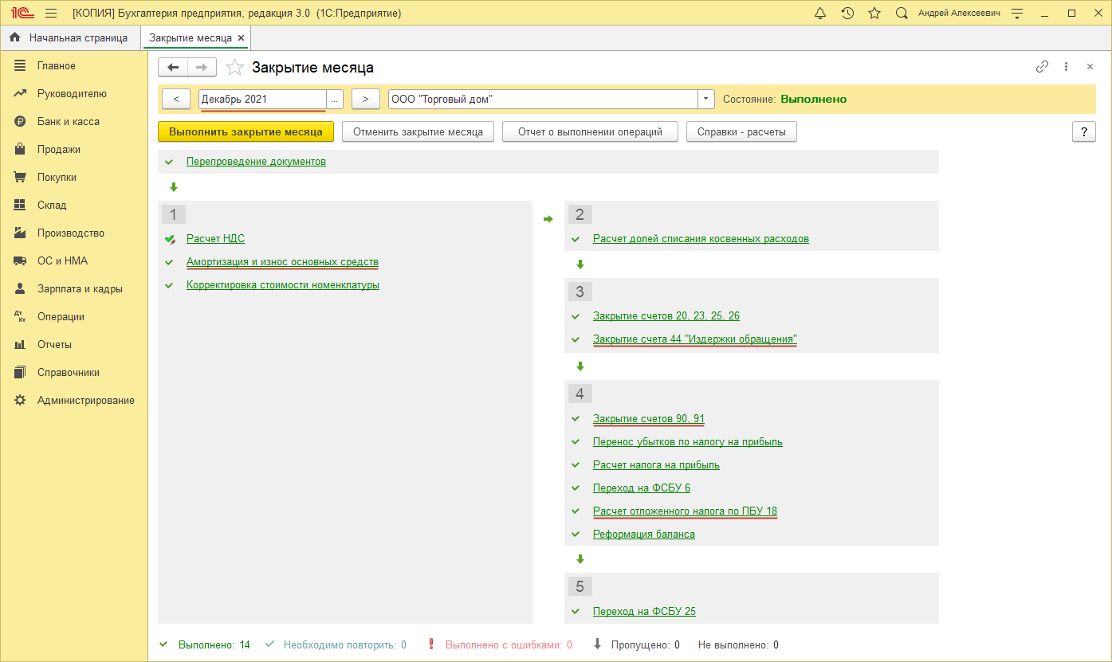Click the user name Андрей Алексеевич

[x=957, y=14]
